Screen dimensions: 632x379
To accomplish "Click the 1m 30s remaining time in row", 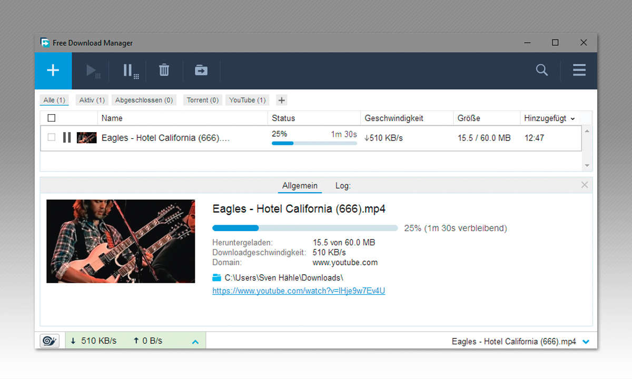I will click(x=344, y=134).
